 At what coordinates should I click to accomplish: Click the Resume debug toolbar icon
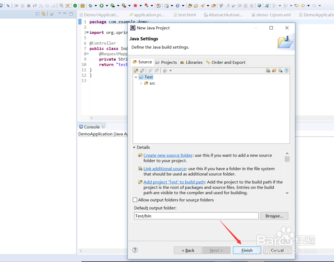16,6
